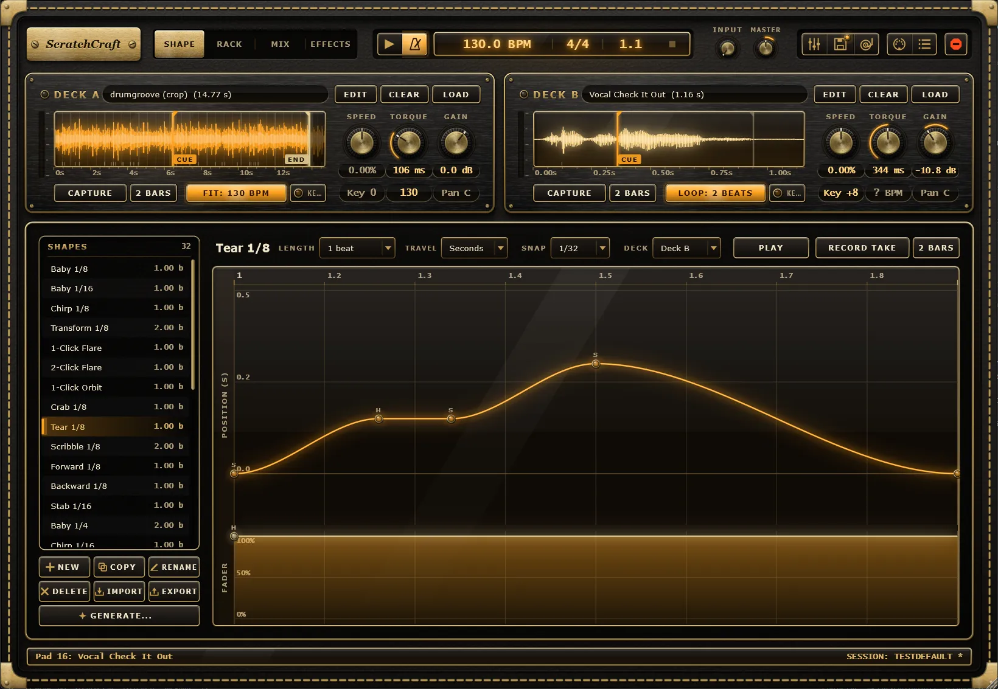Start transport with the play arrow button
The image size is (998, 689).
pos(389,44)
